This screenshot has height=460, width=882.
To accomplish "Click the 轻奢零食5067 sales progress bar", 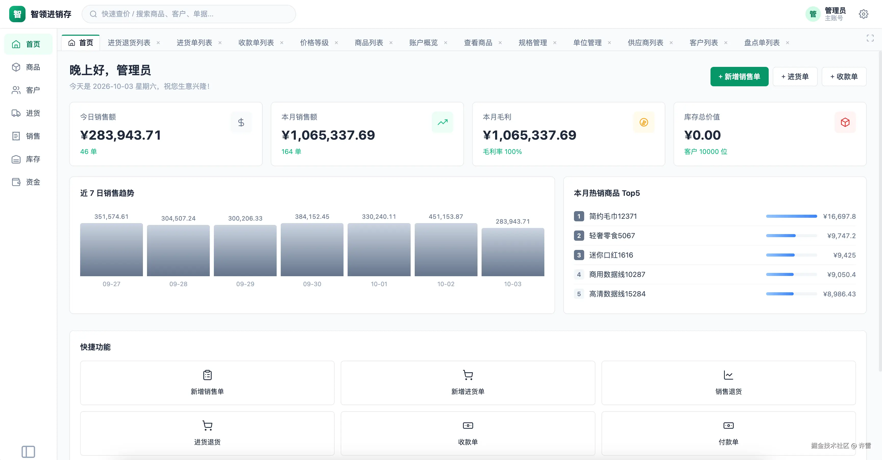I will click(791, 236).
